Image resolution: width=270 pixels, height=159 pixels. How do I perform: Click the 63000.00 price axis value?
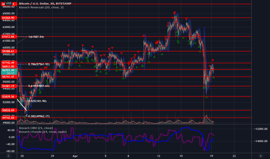(x=9, y=27)
